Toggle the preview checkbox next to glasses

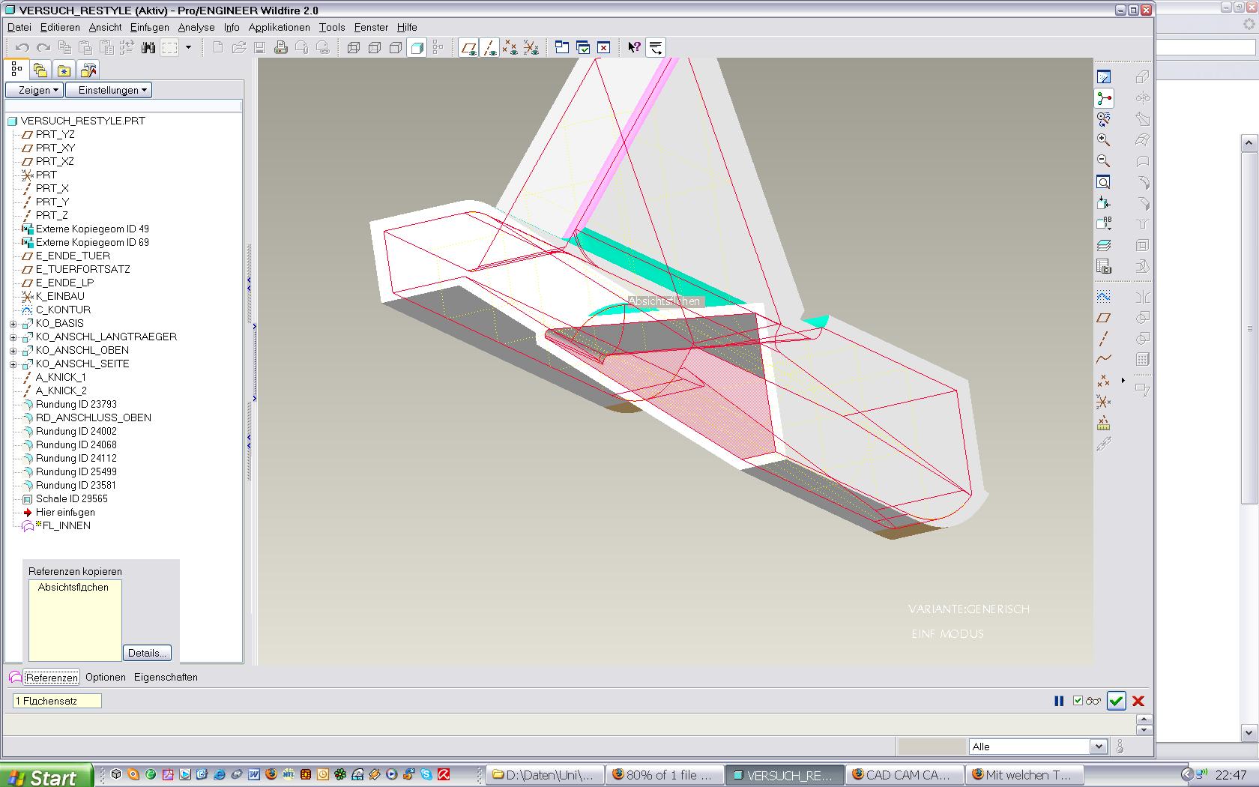[1078, 701]
